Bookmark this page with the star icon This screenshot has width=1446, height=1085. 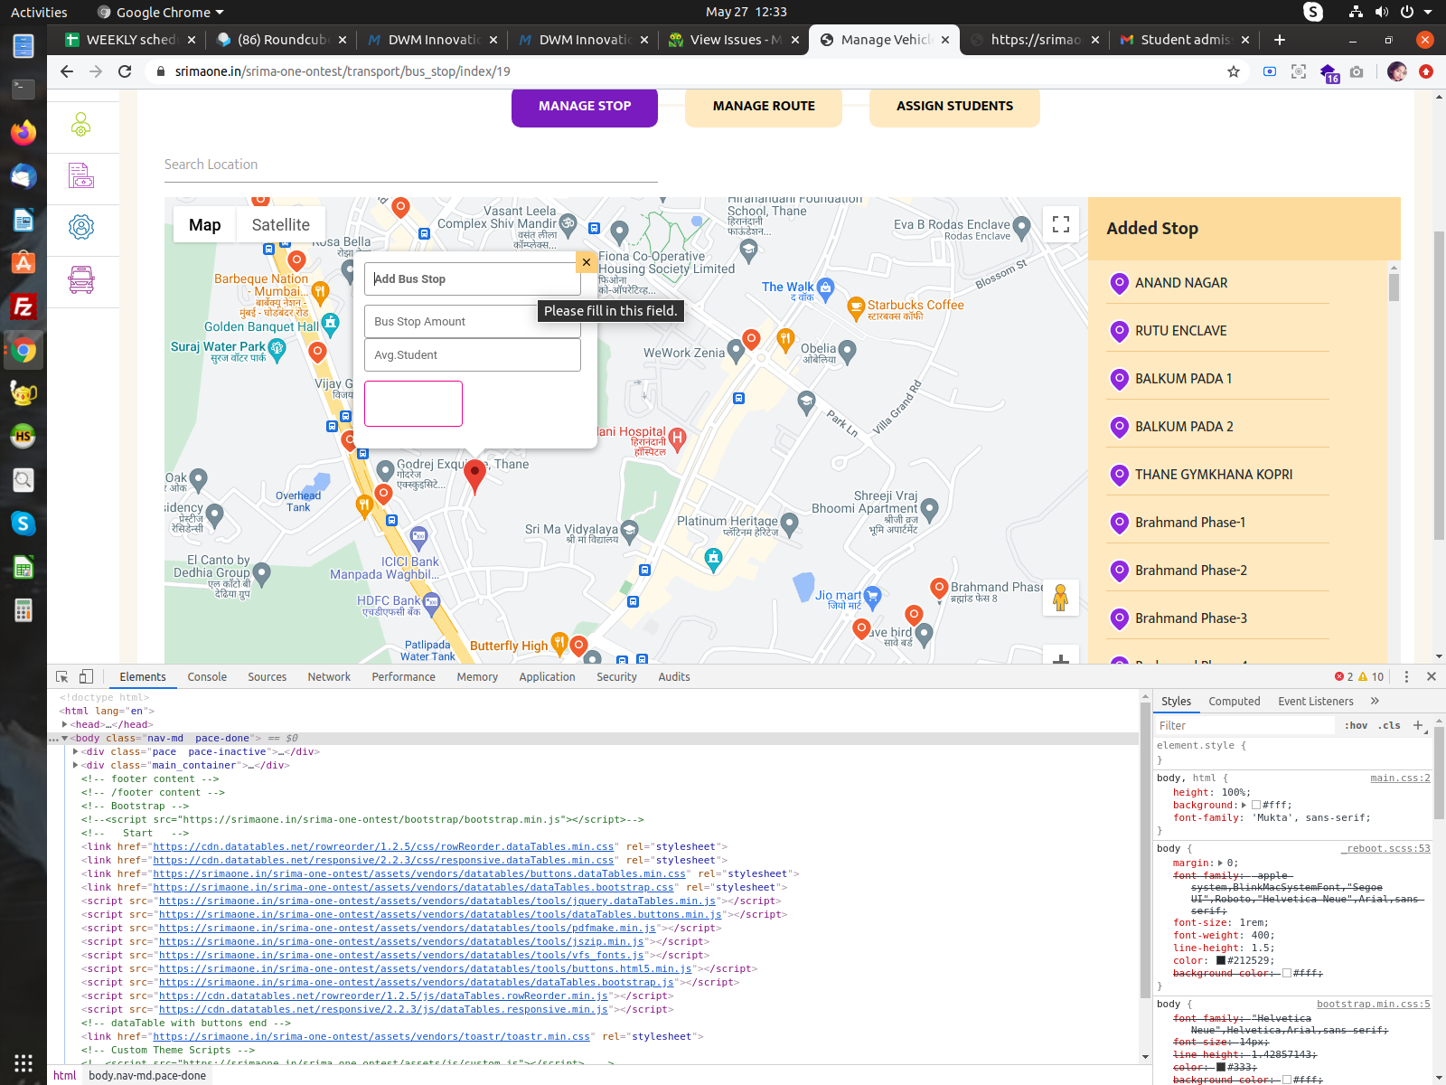point(1234,71)
